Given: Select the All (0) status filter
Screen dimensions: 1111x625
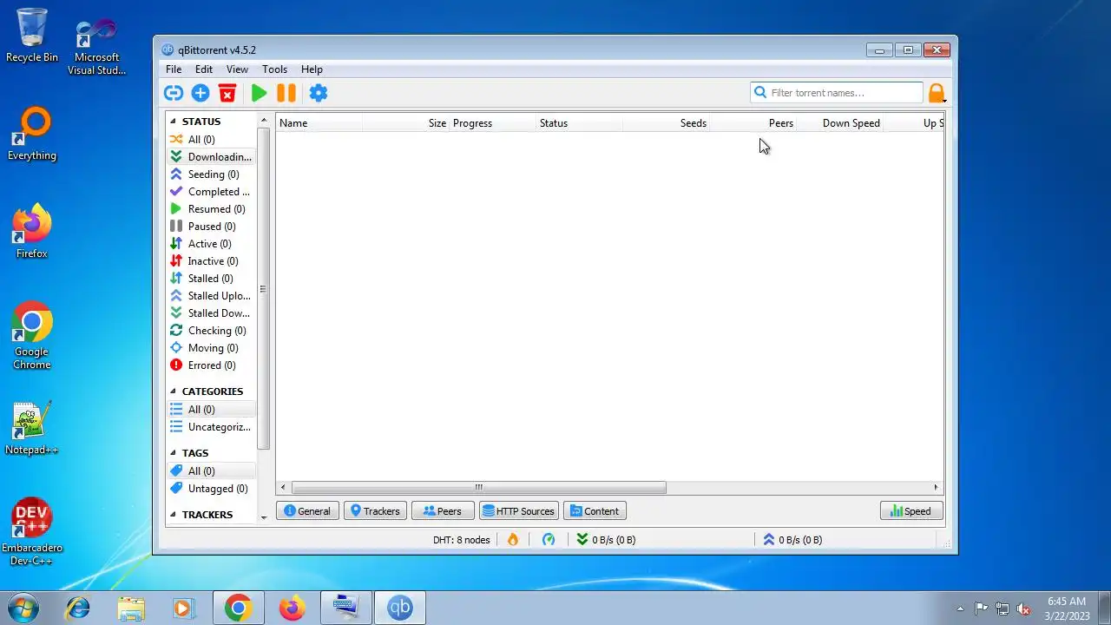Looking at the screenshot, I should pos(211,139).
